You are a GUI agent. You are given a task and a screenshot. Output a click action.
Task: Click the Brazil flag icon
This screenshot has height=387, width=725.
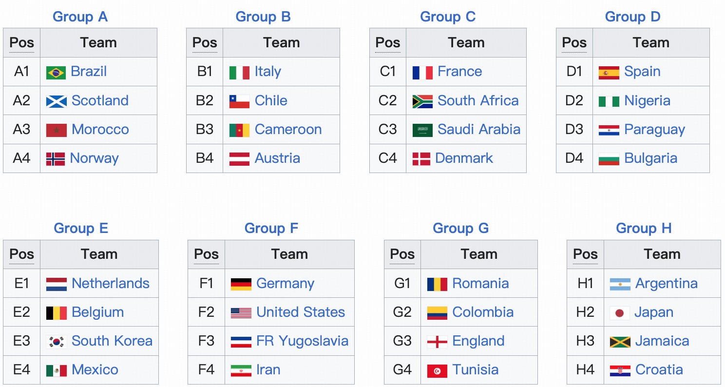point(56,72)
